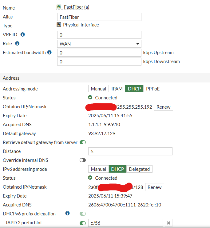
Task: Choose IPAM addressing mode
Action: click(117, 89)
